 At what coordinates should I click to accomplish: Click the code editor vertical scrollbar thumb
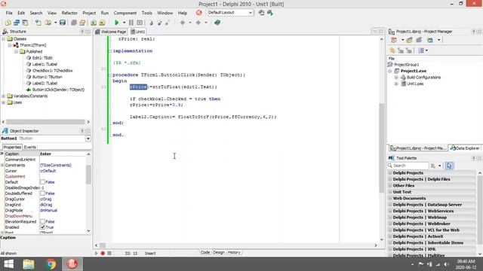[x=381, y=148]
